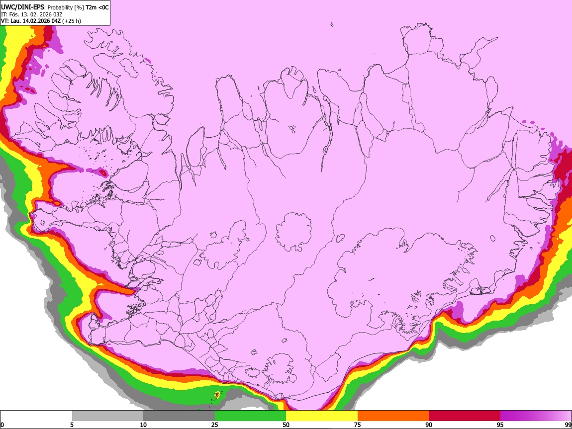Click the legend label '95'

[500, 425]
